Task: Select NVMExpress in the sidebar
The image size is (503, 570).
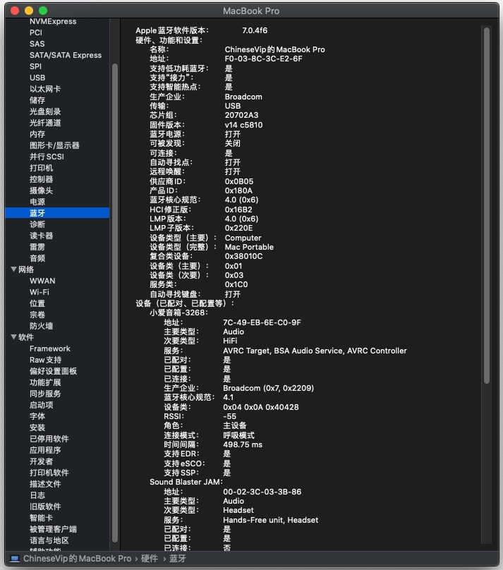Action: click(53, 21)
